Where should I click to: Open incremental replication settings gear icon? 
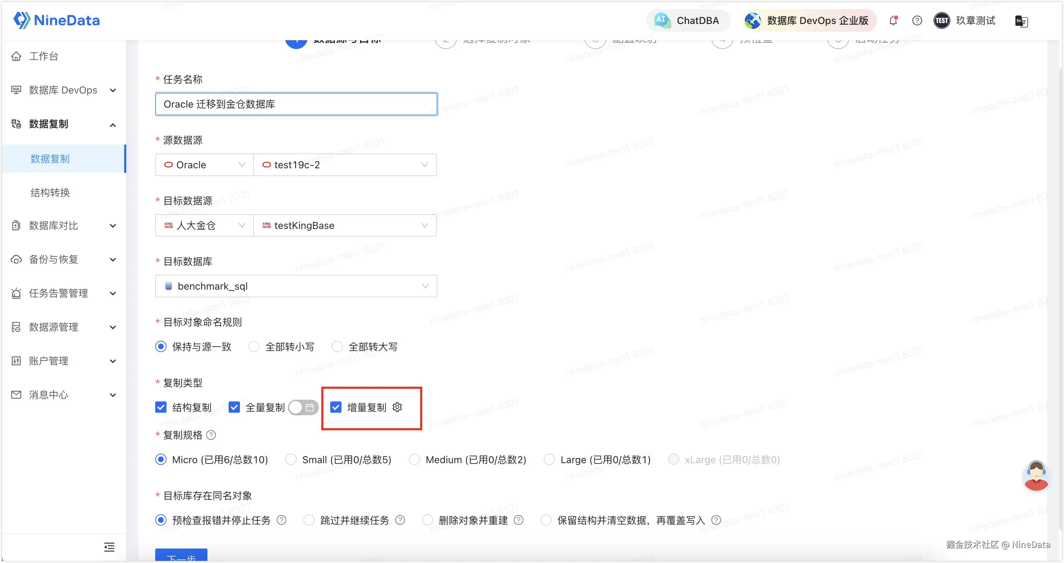(397, 407)
